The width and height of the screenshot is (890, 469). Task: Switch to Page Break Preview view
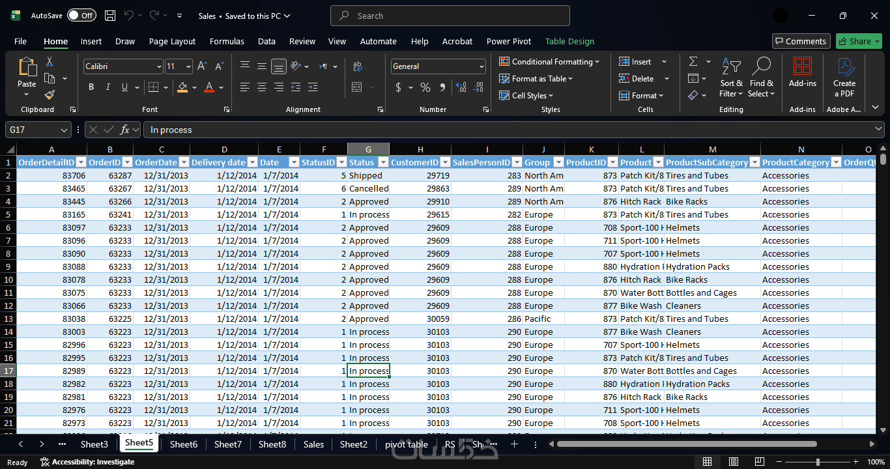point(759,462)
